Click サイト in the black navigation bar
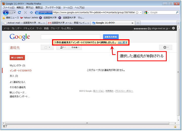 pyautogui.click(x=39, y=28)
